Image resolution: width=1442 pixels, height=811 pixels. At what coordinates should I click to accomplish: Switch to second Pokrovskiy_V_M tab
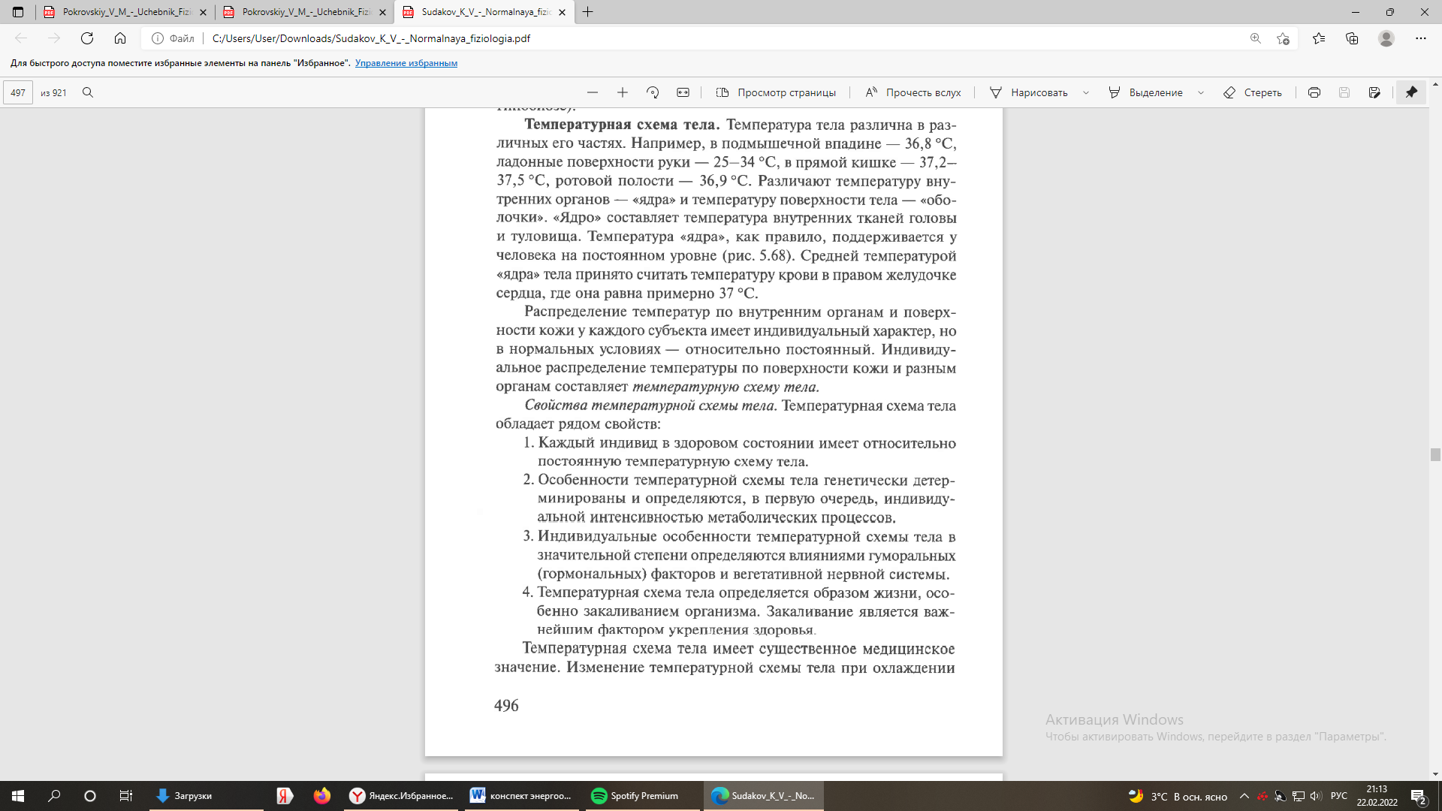306,12
